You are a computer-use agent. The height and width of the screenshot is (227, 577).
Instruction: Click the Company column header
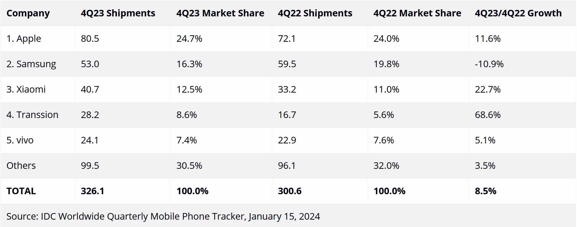click(x=28, y=13)
